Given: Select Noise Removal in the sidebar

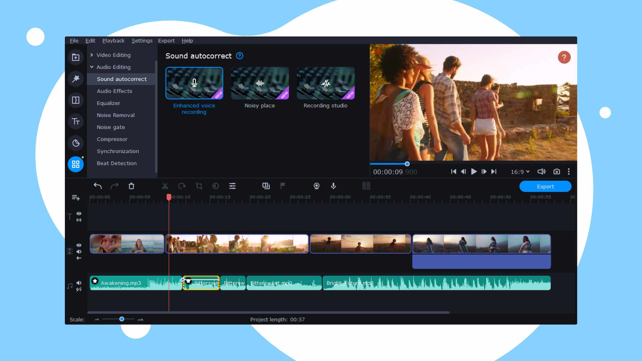Looking at the screenshot, I should [115, 115].
